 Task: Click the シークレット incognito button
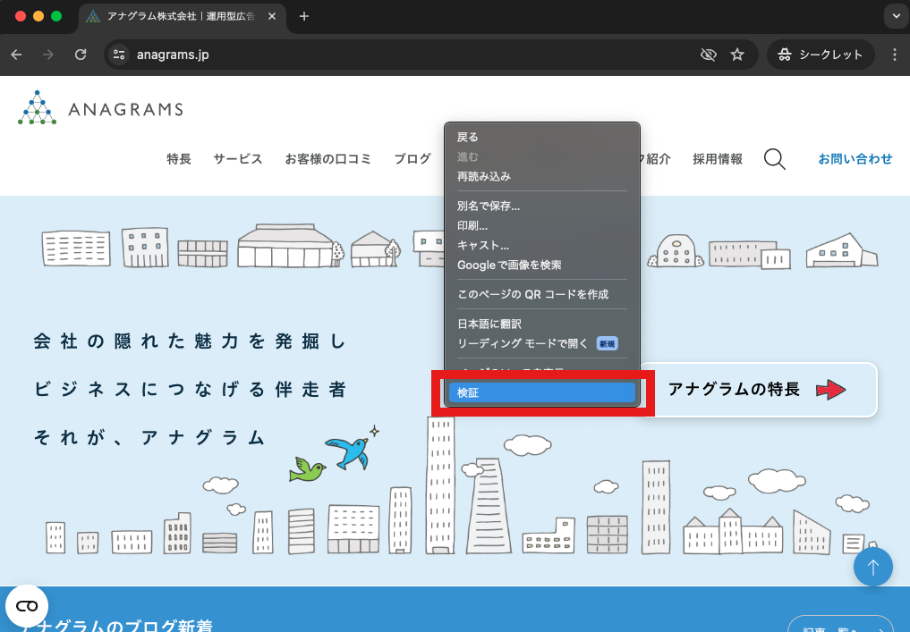click(821, 55)
